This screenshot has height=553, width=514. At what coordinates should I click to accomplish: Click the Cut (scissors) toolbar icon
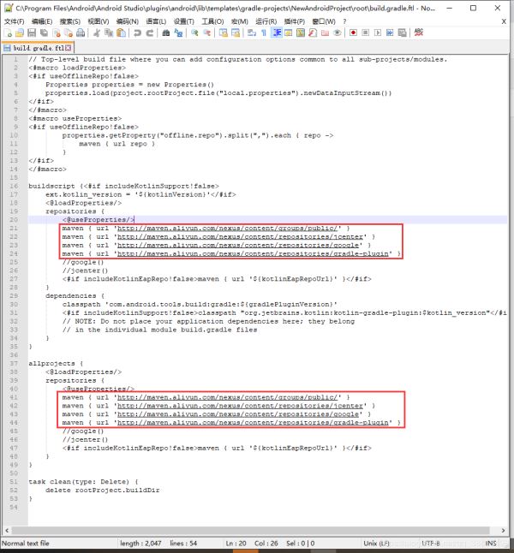[98, 33]
